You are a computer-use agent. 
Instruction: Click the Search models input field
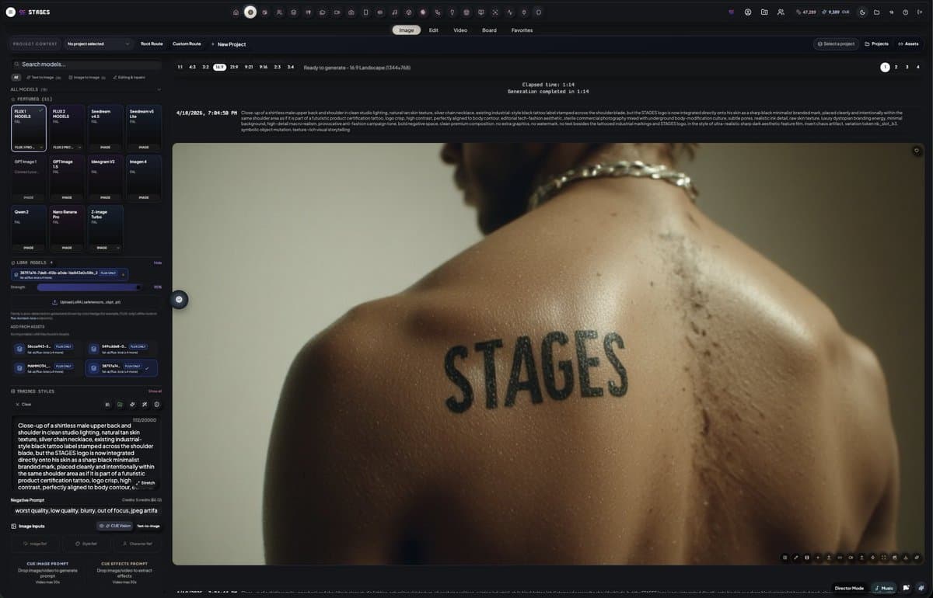click(86, 64)
